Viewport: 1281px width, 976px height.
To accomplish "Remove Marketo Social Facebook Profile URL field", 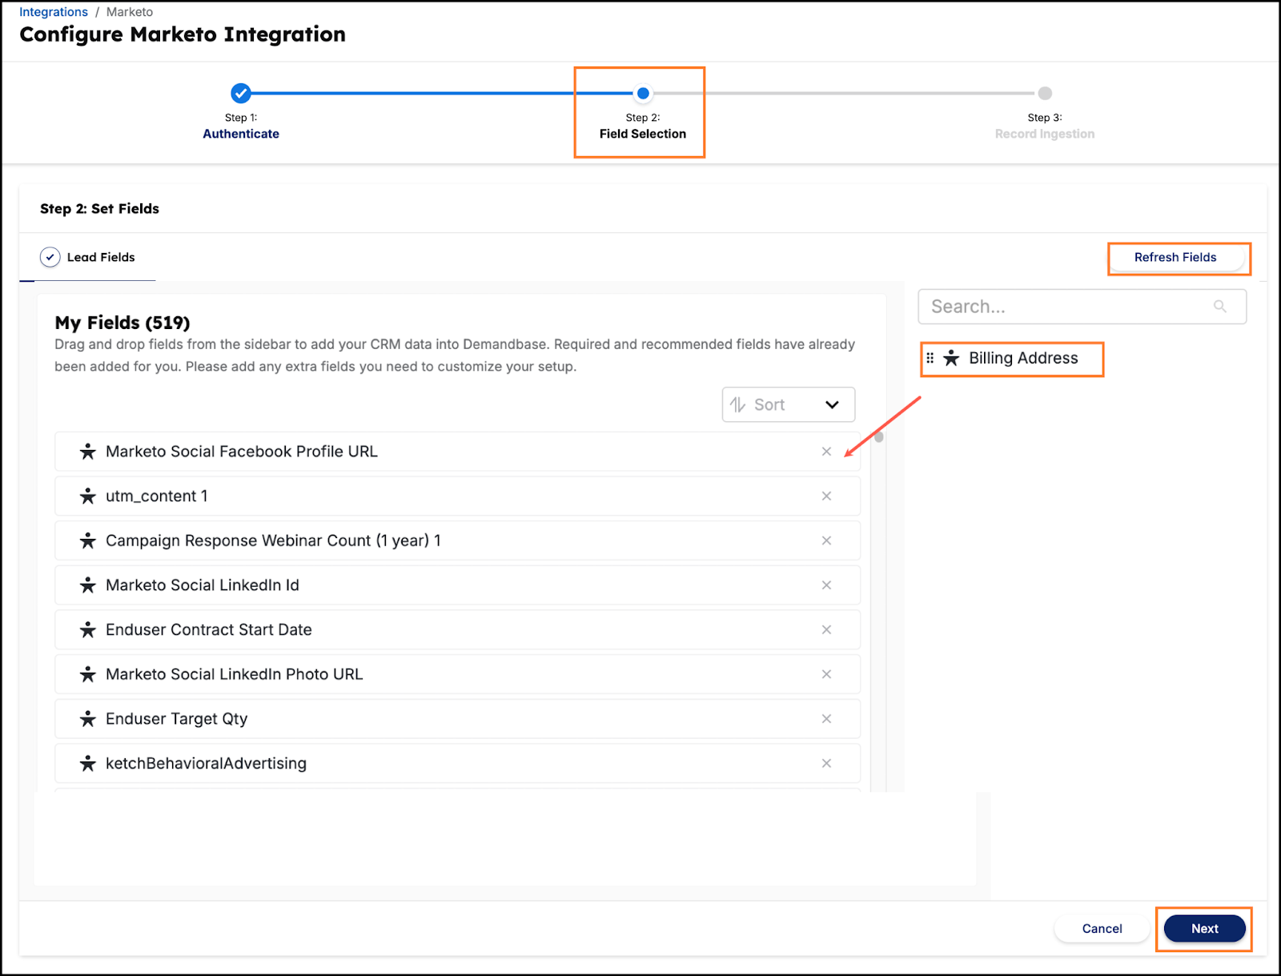I will (x=826, y=452).
